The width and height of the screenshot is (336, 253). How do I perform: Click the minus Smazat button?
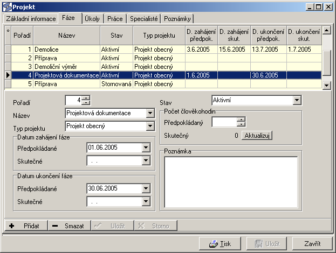tap(68, 226)
